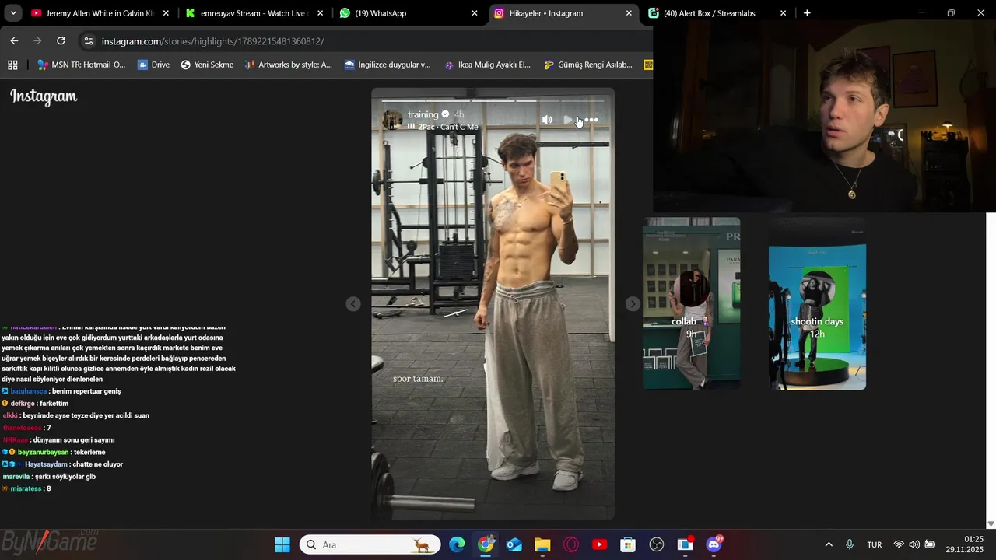The width and height of the screenshot is (996, 560).
Task: Open the training highlight profile picture
Action: [393, 120]
